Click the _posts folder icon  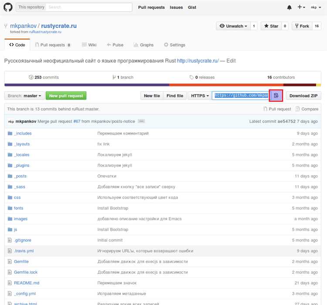(10, 176)
